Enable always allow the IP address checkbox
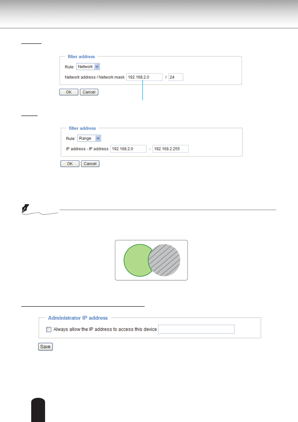The image size is (298, 422). pyautogui.click(x=49, y=330)
